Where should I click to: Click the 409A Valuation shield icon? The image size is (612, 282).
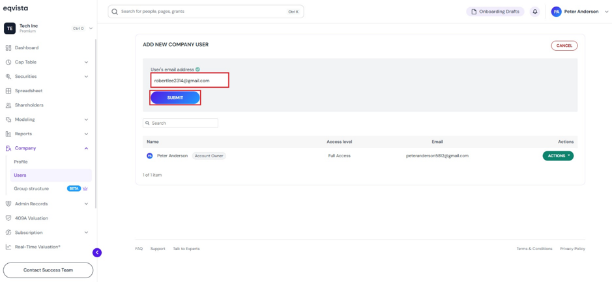click(x=8, y=218)
